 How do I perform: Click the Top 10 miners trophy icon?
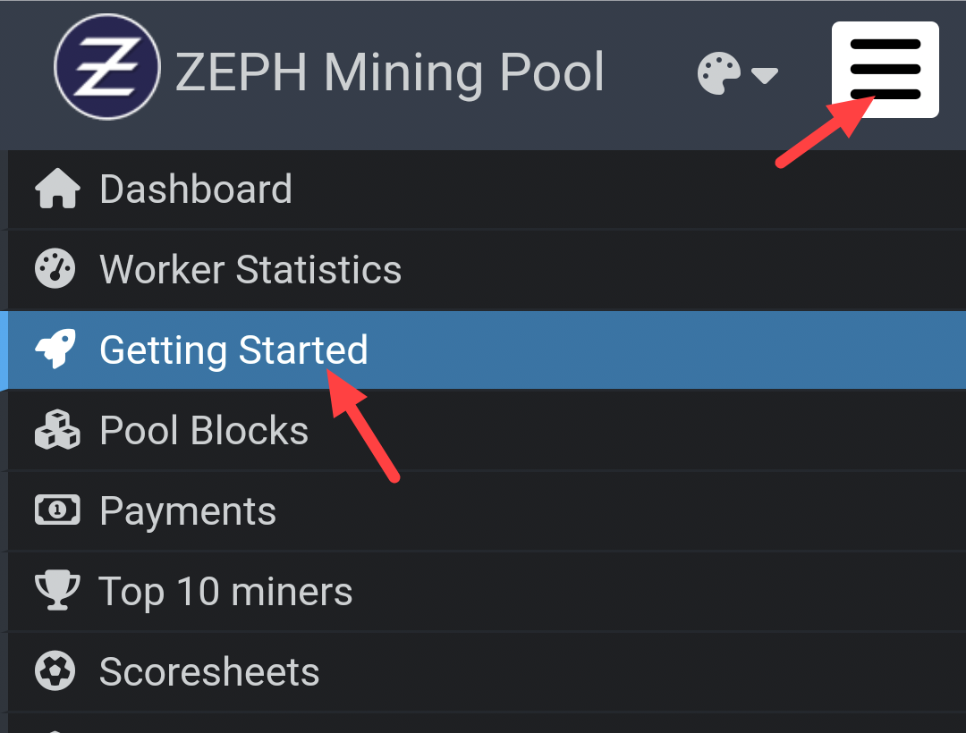(x=56, y=591)
